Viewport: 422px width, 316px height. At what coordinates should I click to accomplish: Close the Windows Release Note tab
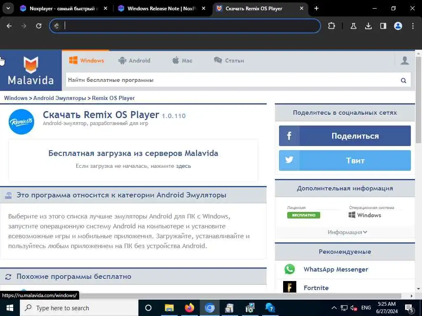click(x=204, y=9)
